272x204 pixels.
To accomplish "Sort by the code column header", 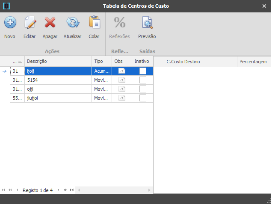I will point(17,62).
